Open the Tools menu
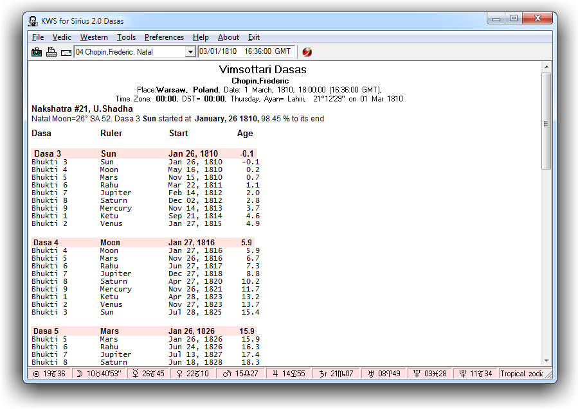 coord(126,37)
